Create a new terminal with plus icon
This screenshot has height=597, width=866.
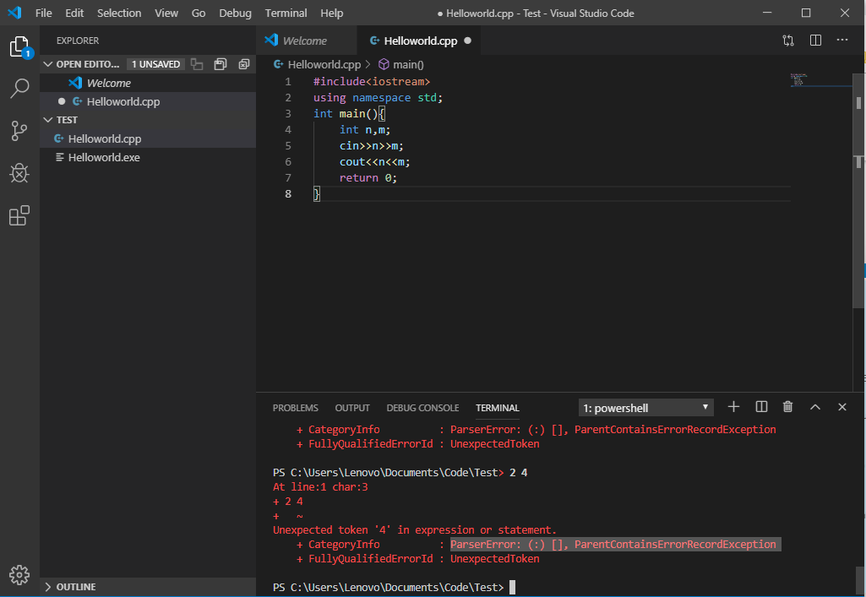tap(733, 407)
